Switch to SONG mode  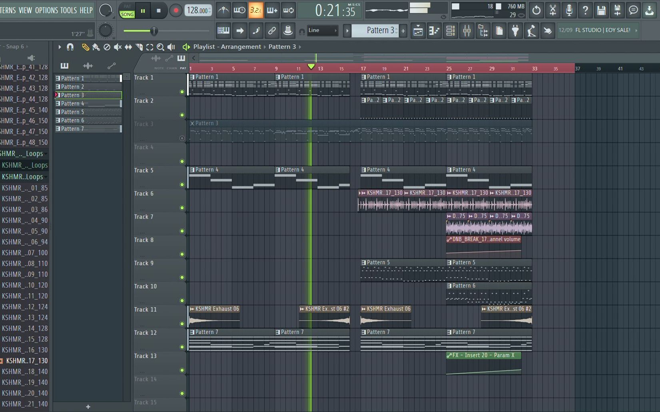point(127,14)
